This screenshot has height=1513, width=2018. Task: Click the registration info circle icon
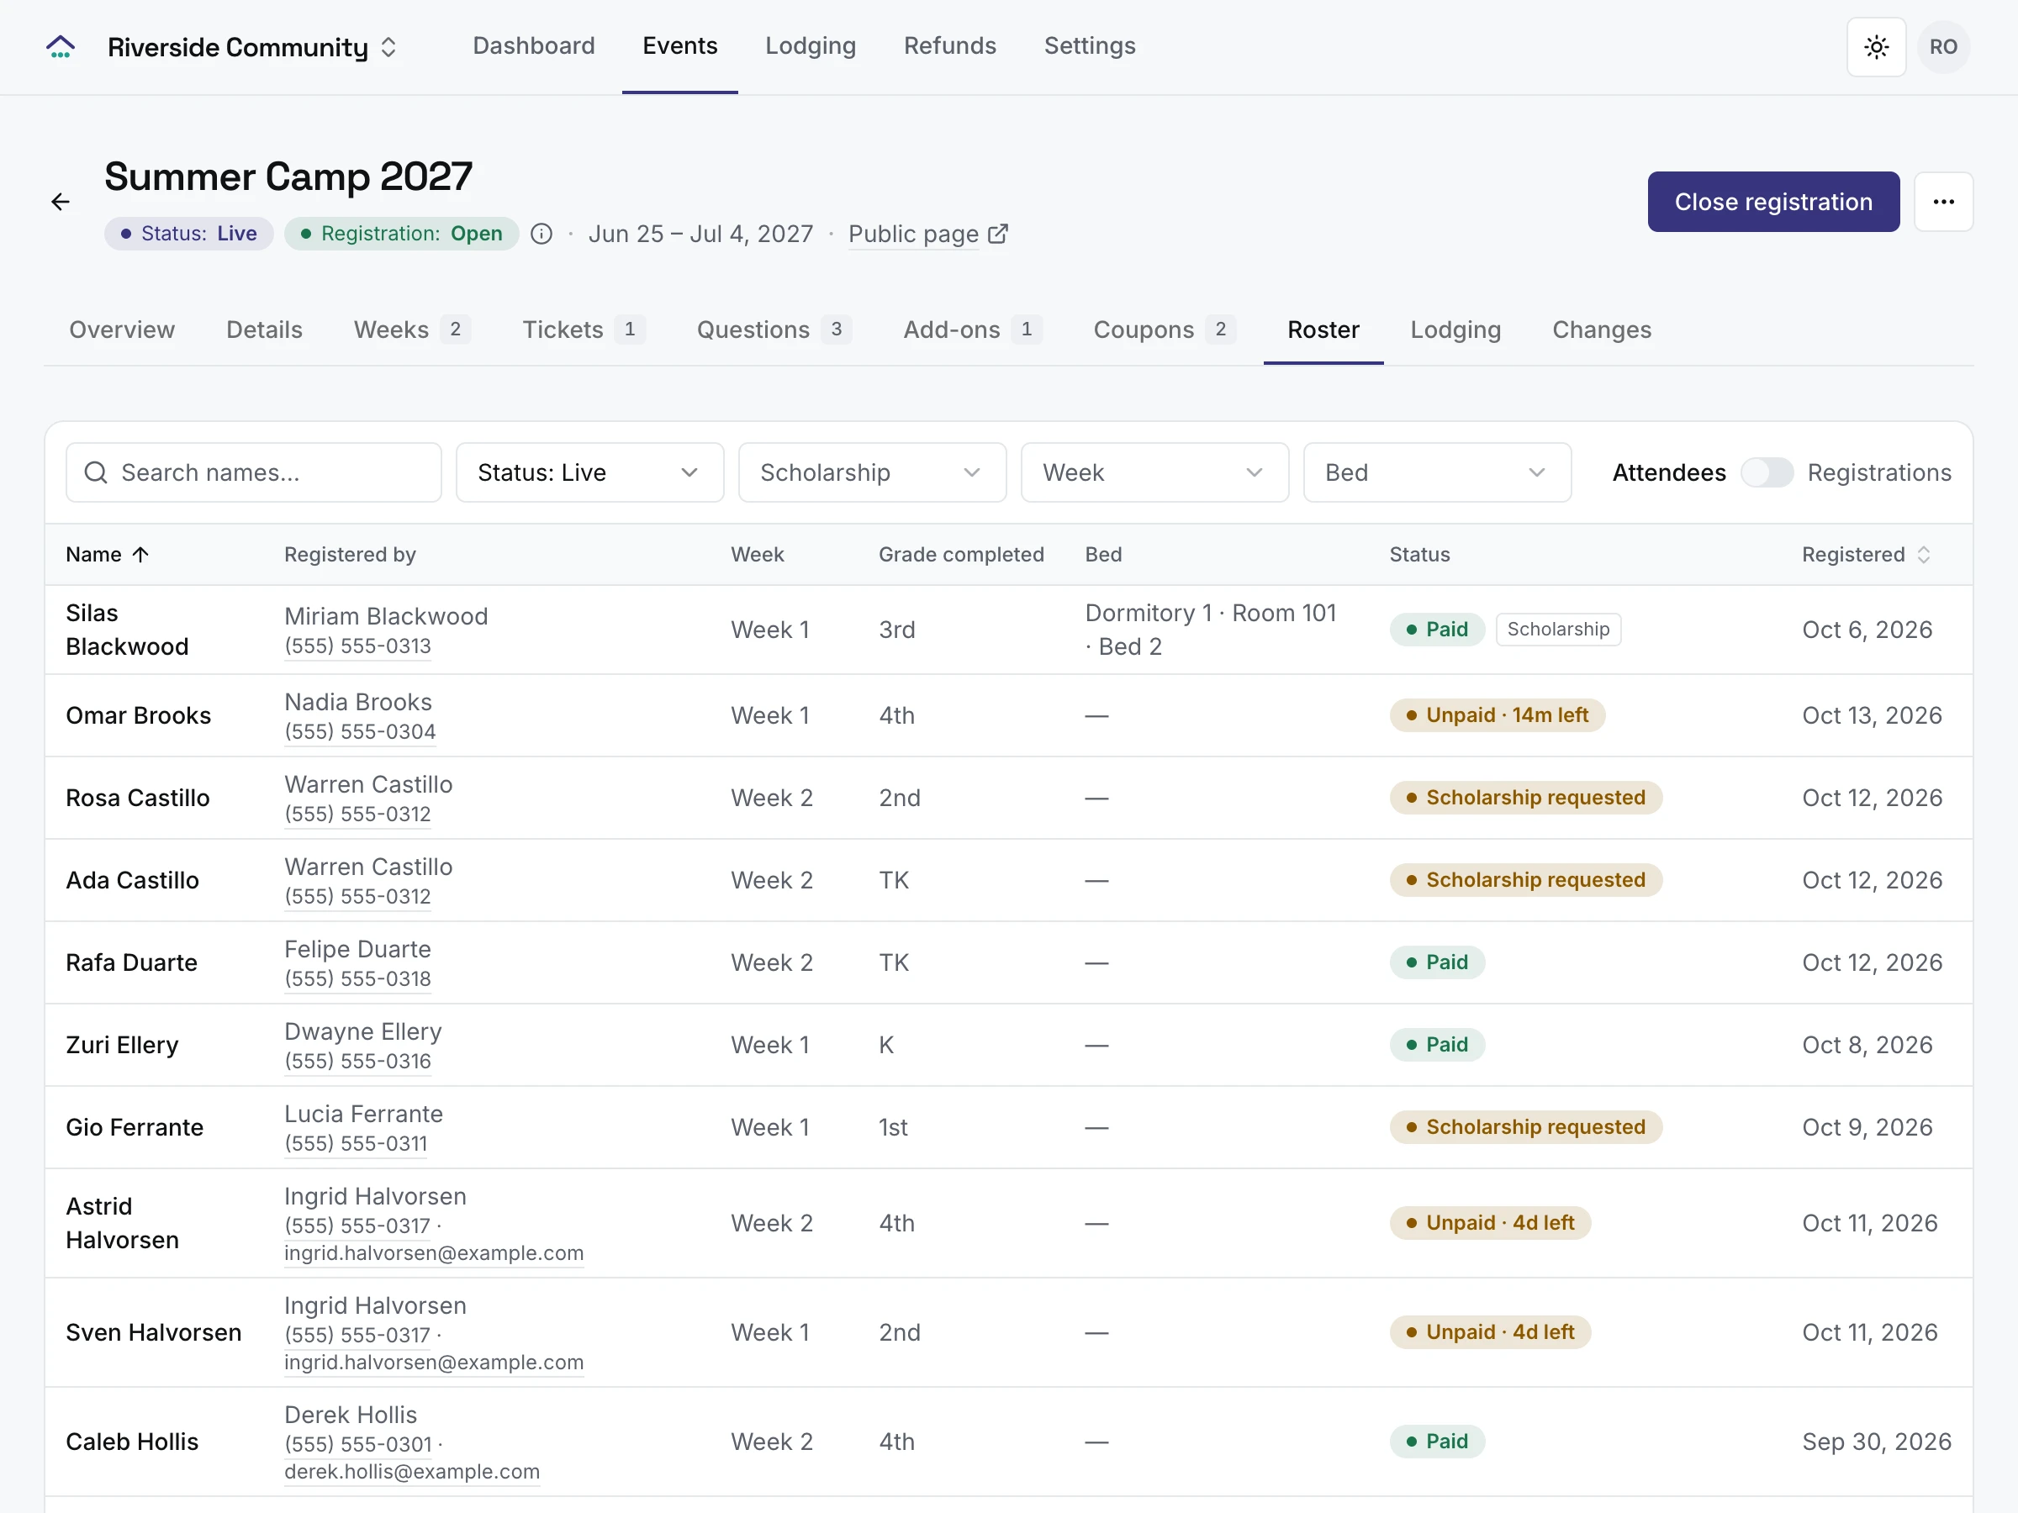[541, 235]
